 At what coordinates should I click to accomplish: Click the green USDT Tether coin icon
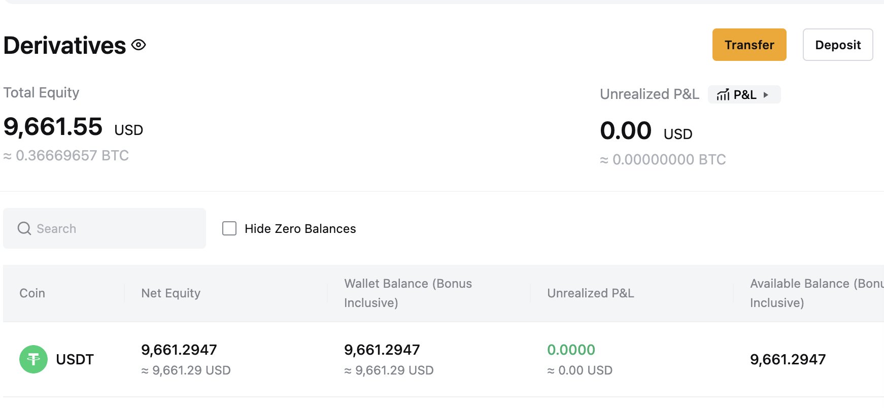(33, 359)
